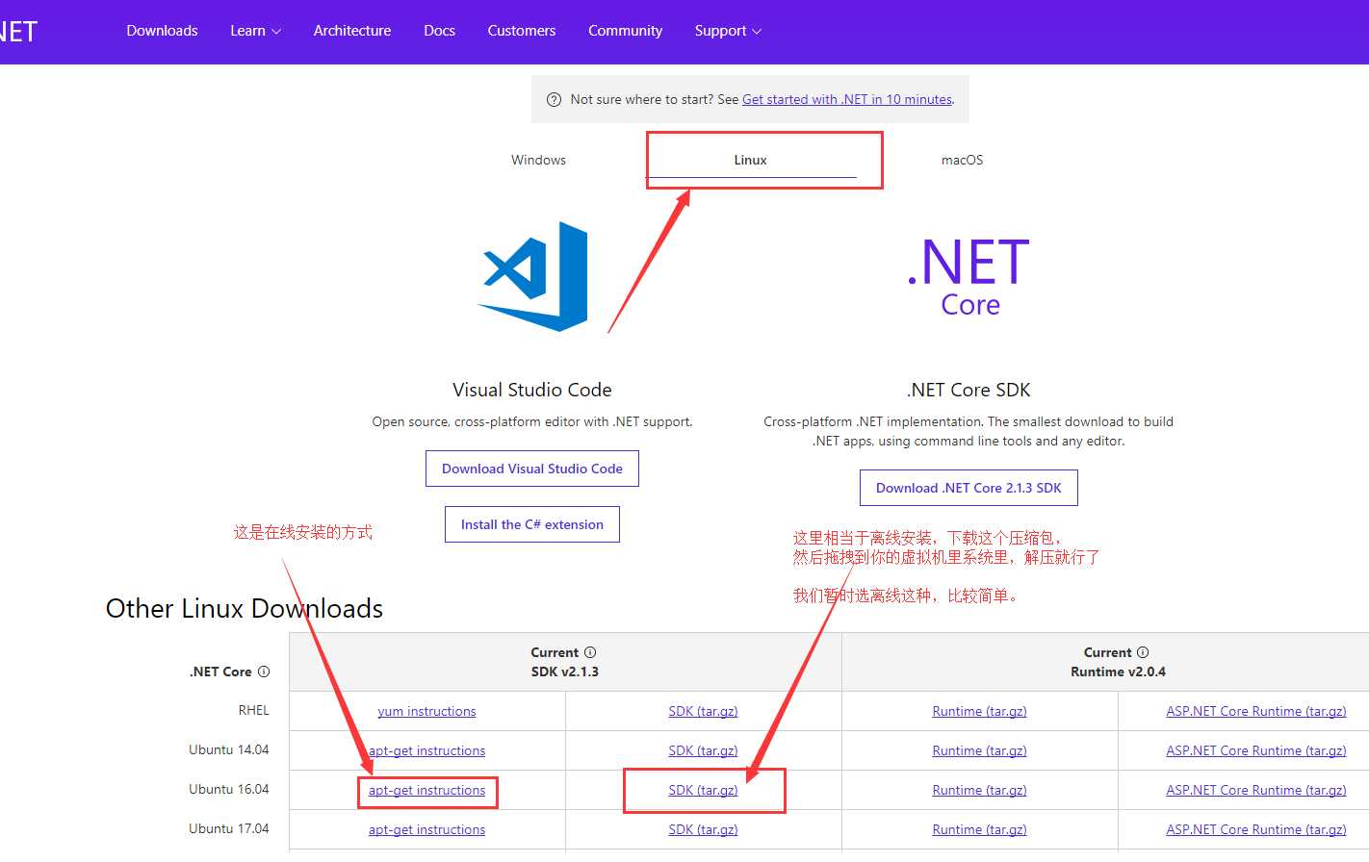Click the Ubuntu 14.04 row label
The image size is (1369, 862).
pyautogui.click(x=229, y=749)
